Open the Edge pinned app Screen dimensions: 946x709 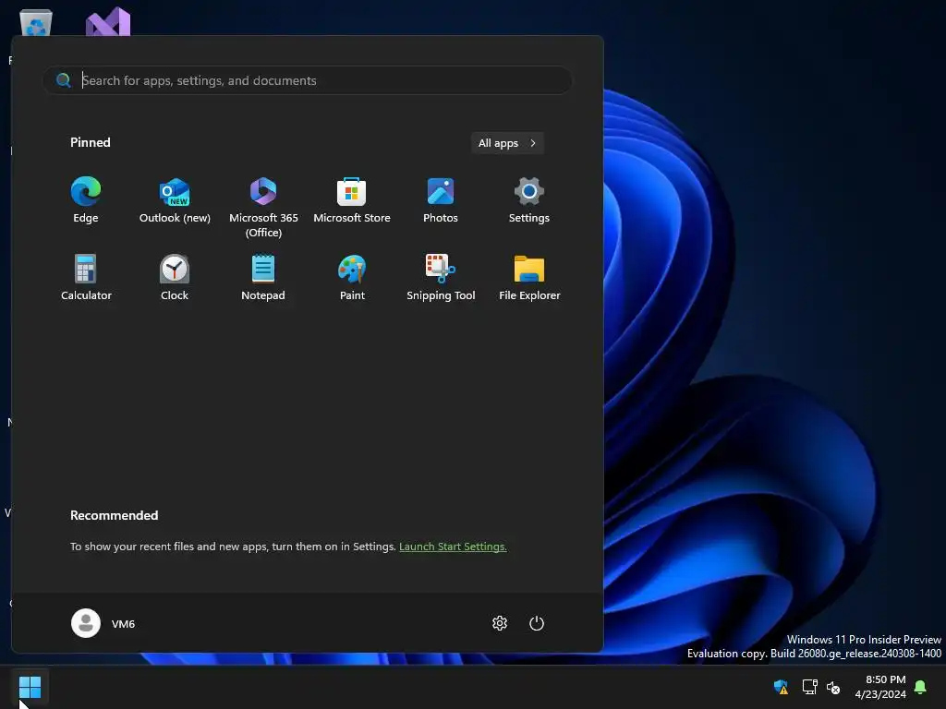(86, 200)
